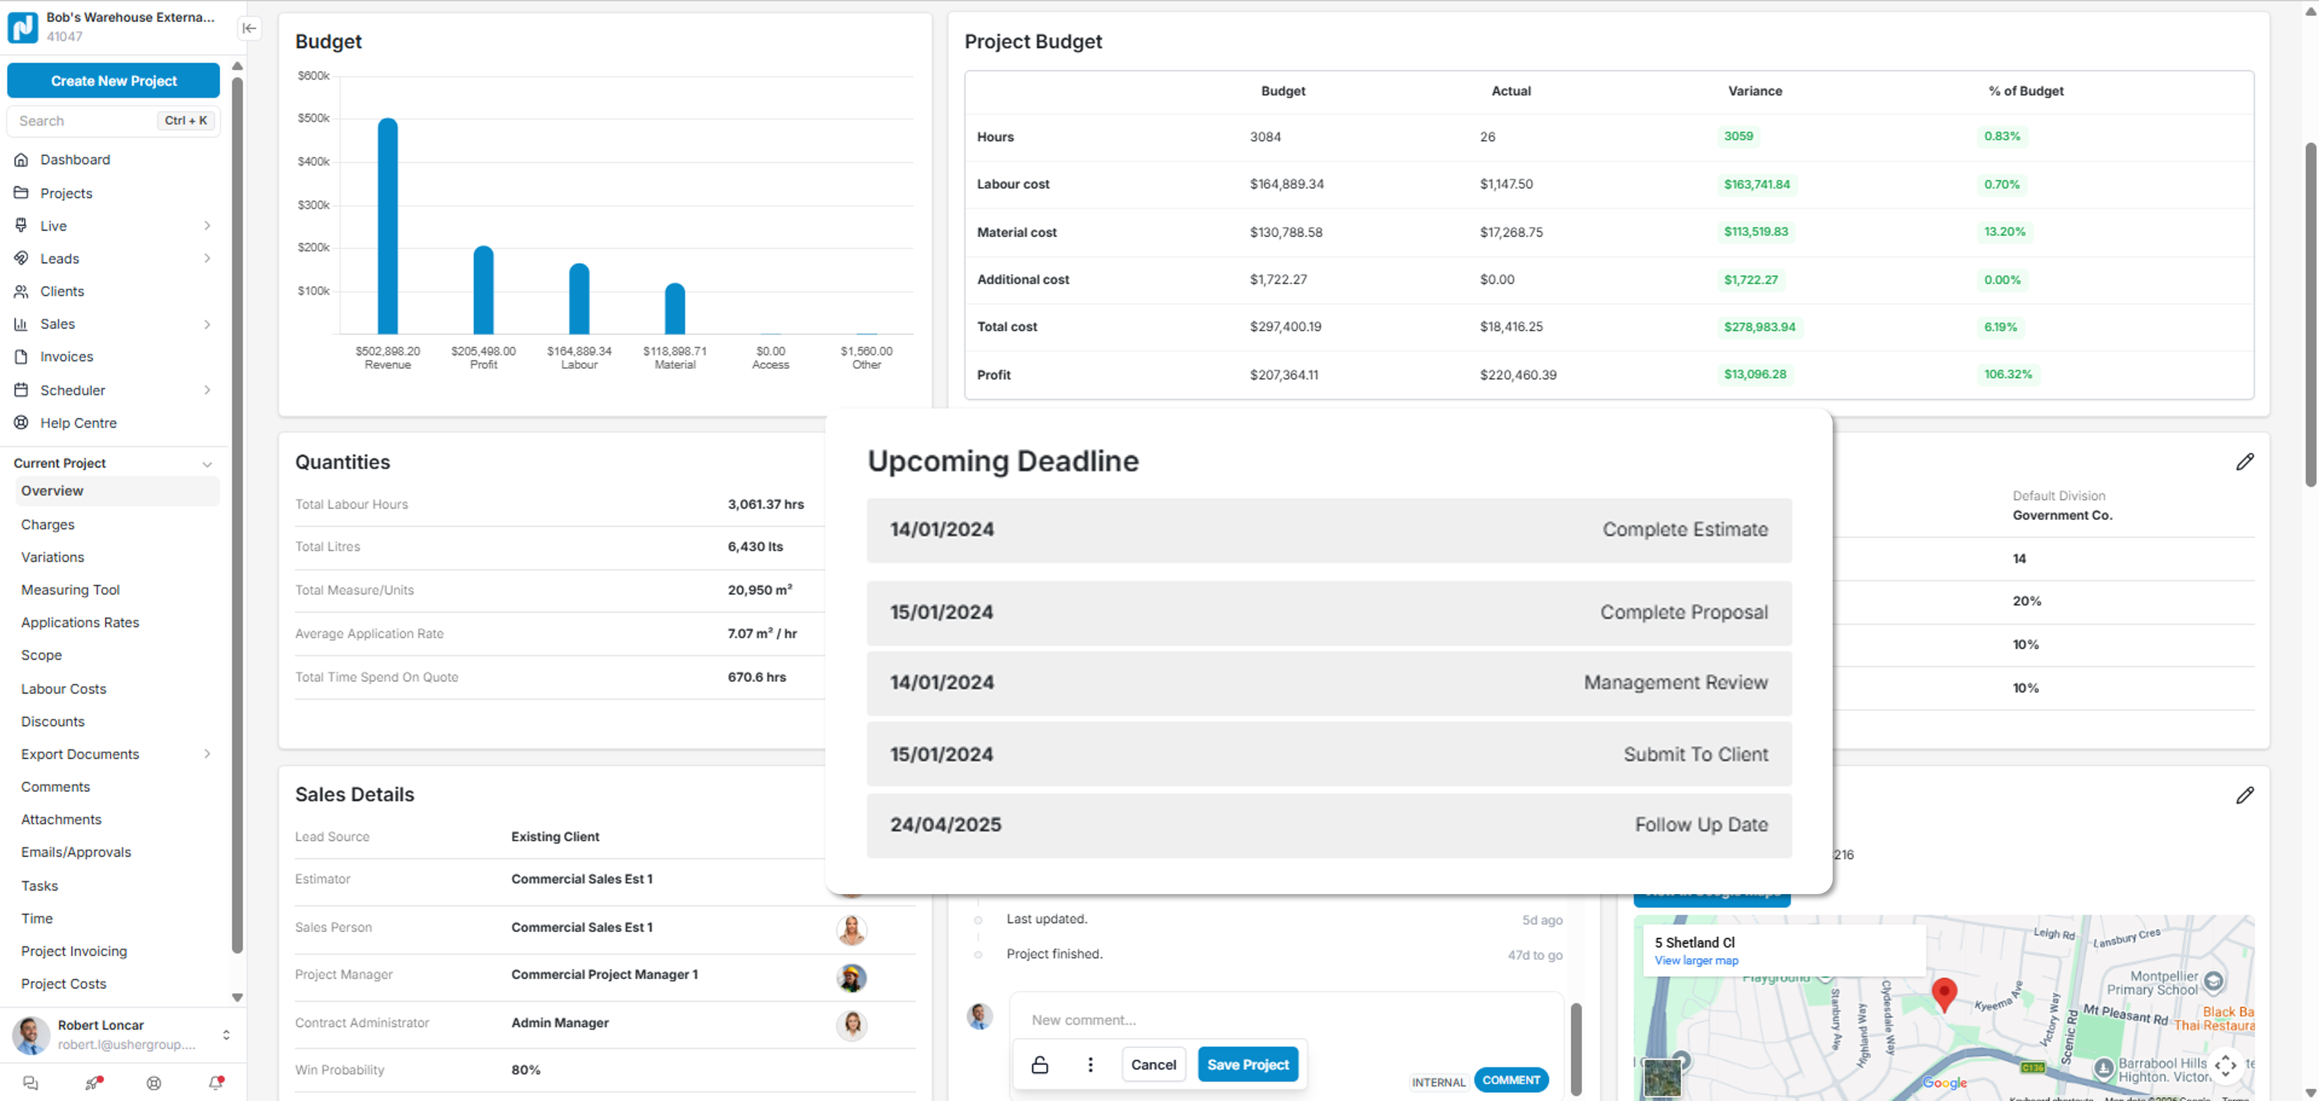Toggle the INTERNAL comment mode
The height and width of the screenshot is (1101, 2319).
click(1438, 1081)
